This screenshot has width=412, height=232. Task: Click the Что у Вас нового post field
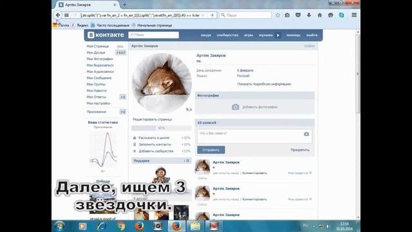click(x=254, y=136)
